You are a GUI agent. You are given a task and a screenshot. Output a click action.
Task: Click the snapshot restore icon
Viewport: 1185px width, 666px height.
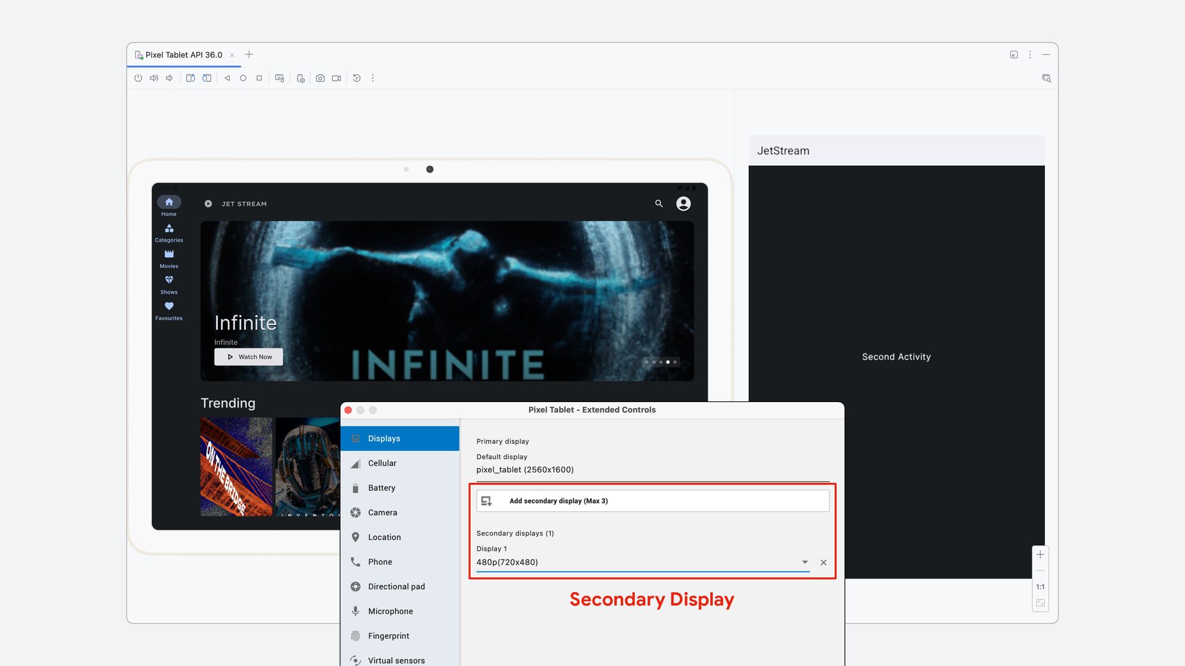click(357, 78)
